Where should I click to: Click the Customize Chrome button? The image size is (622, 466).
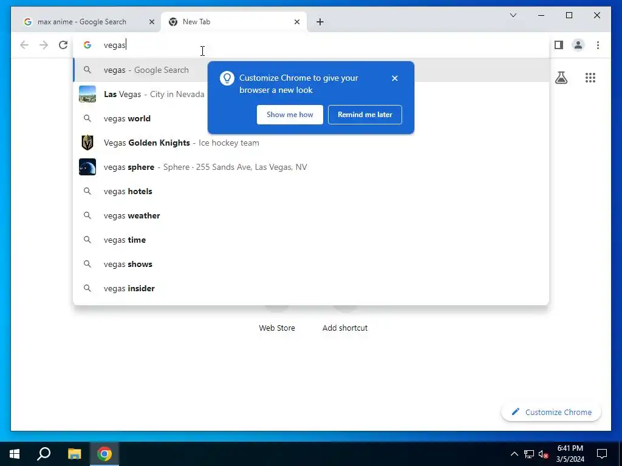(551, 412)
